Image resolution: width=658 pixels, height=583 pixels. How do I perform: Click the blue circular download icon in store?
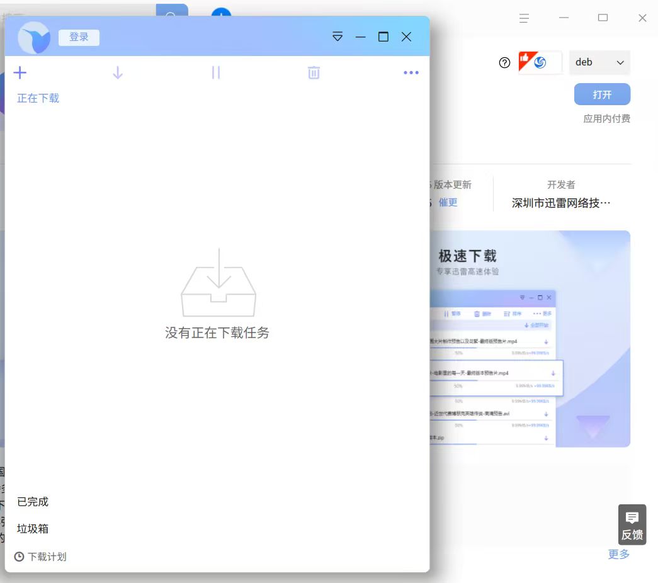coord(221,12)
